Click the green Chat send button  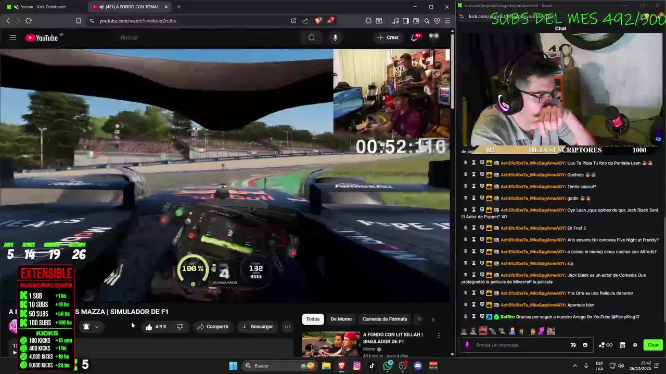point(653,345)
